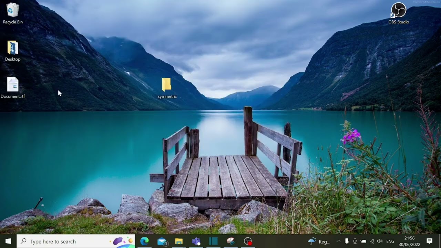
Task: Open the volume control in tray
Action: (380, 241)
